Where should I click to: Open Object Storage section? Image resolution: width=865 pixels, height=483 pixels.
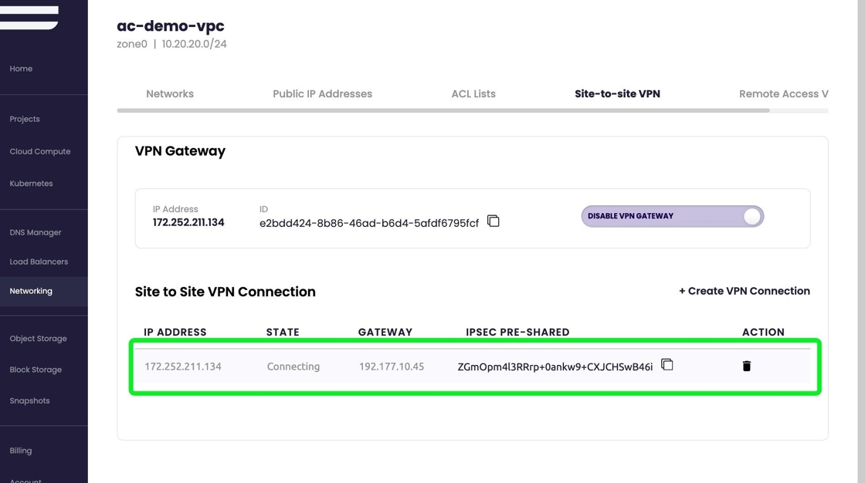(x=38, y=339)
